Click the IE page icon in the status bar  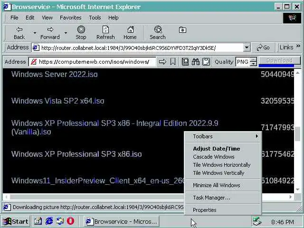[x=7, y=207]
